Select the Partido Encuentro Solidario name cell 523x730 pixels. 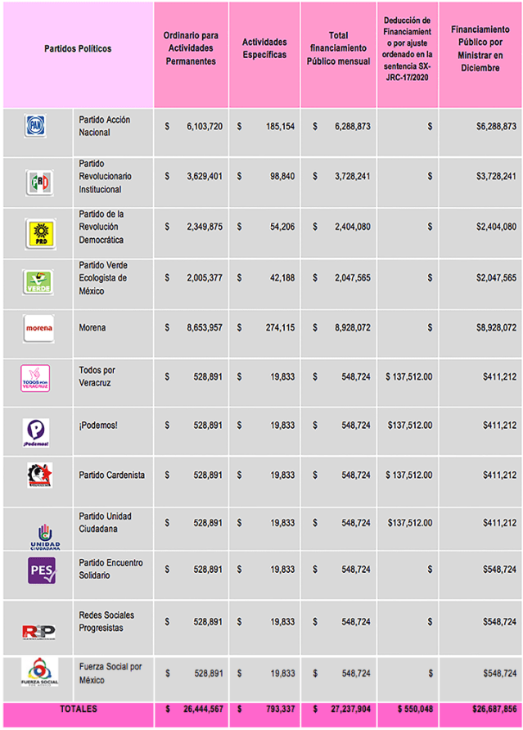[113, 569]
